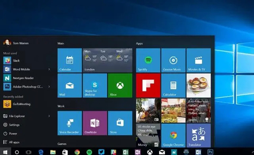
Task: Open the News live tile
Action: pyautogui.click(x=148, y=110)
